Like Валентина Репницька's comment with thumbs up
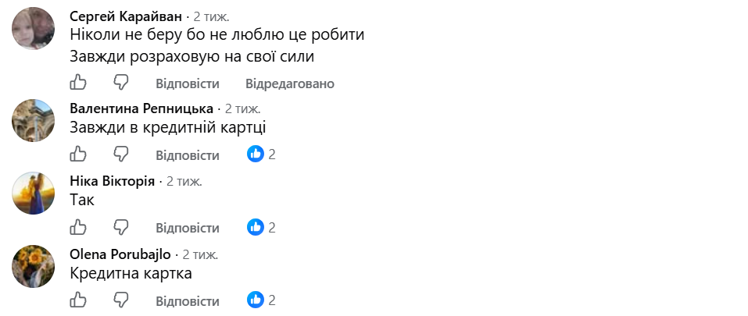Viewport: 748px width, 316px height. coord(78,154)
